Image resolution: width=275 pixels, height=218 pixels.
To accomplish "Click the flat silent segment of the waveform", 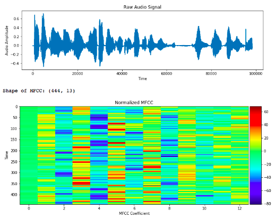I will point(184,46).
